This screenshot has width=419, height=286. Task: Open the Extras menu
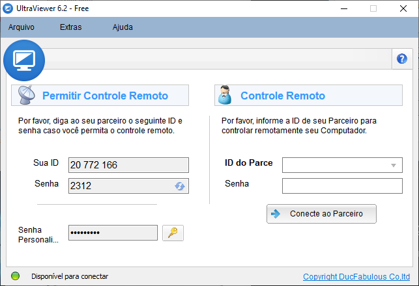[x=70, y=27]
